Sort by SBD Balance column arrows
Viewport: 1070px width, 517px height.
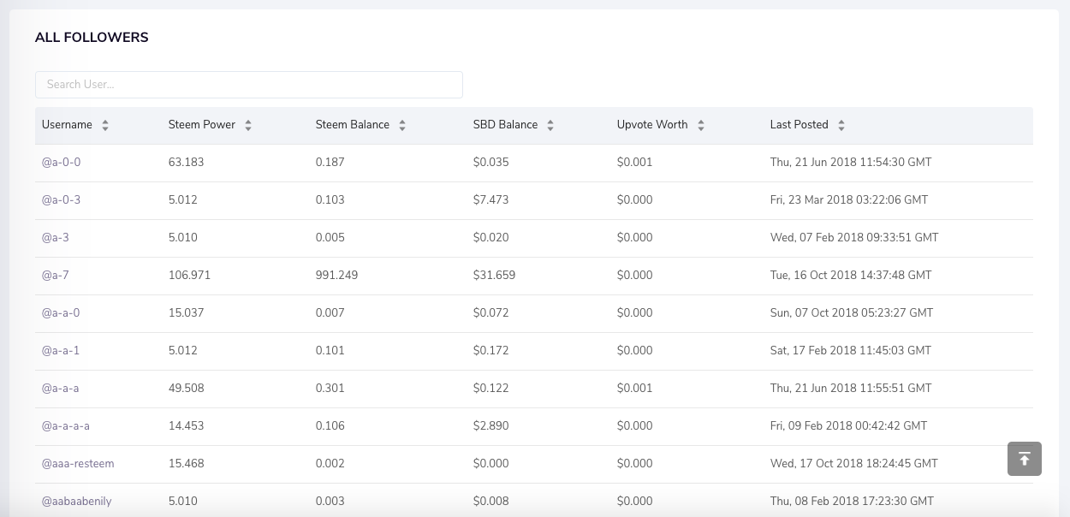tap(550, 125)
